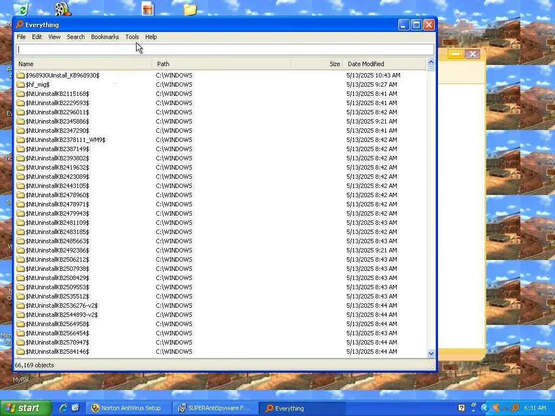555x416 pixels.
Task: Select row $NtUninstallKB2478960$
Action: point(221,195)
